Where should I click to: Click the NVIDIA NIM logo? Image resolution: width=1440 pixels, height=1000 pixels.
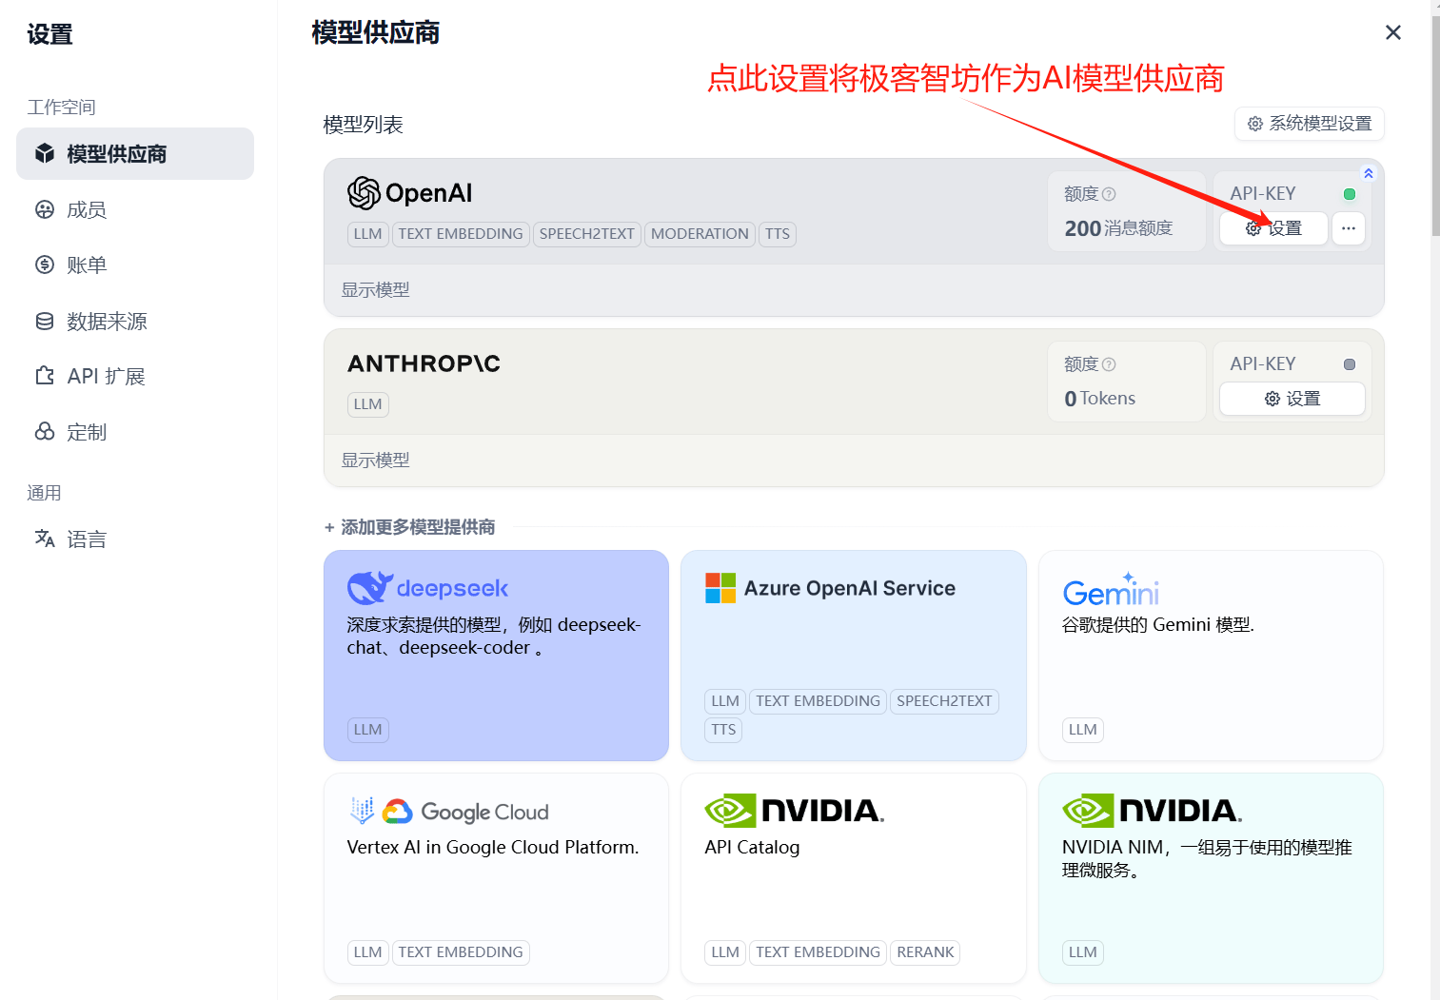click(1152, 811)
